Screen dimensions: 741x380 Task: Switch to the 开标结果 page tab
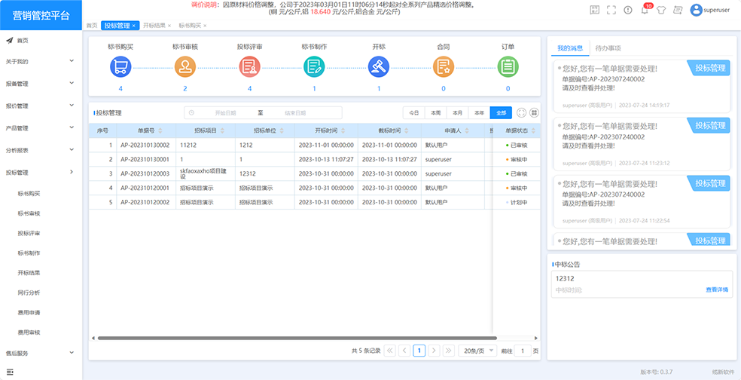[154, 26]
